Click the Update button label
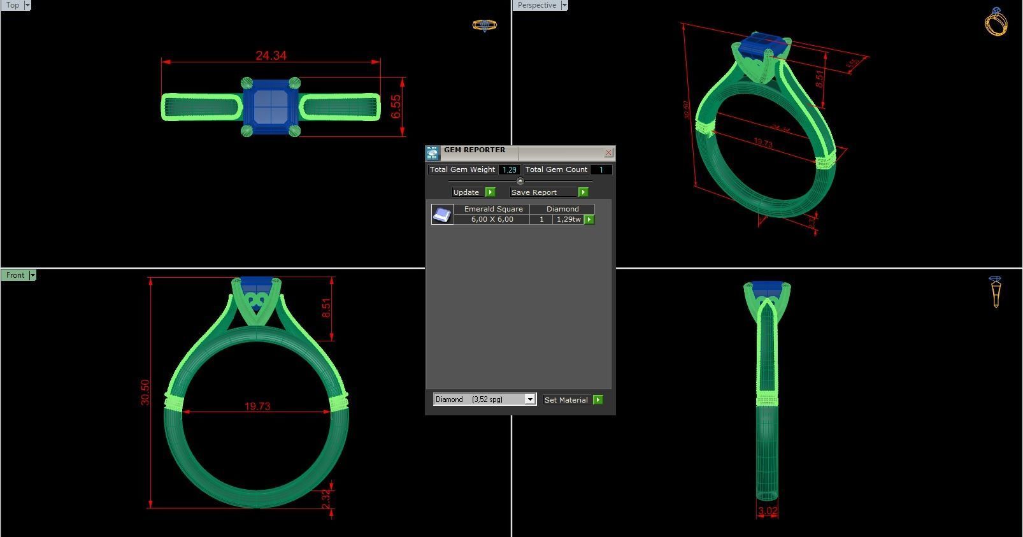Viewport: 1023px width, 537px height. tap(466, 192)
